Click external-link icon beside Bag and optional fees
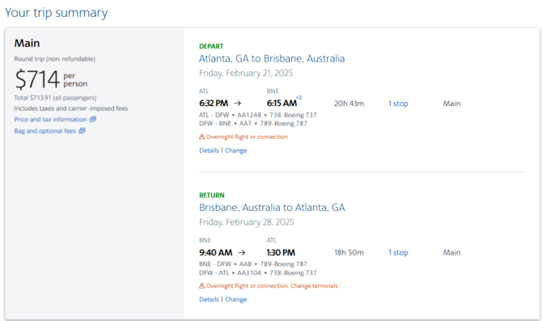The width and height of the screenshot is (542, 321). pyautogui.click(x=82, y=131)
